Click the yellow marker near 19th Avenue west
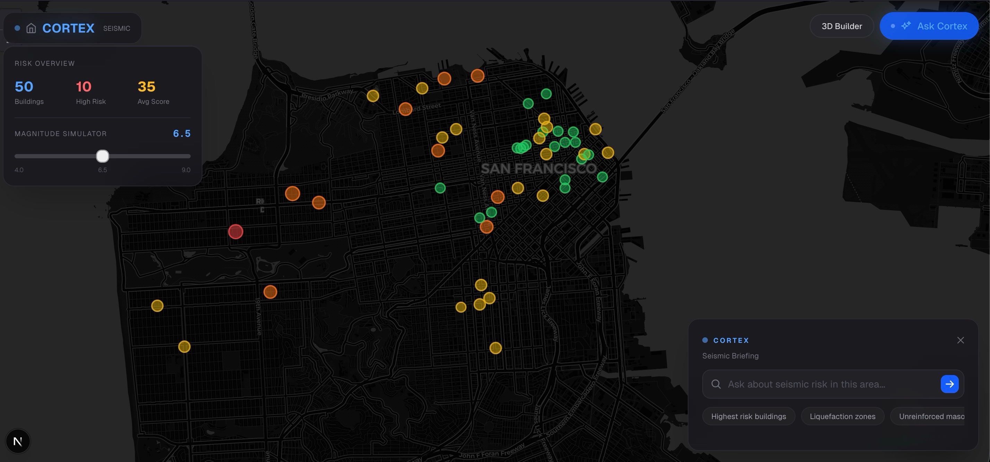The image size is (990, 462). [x=184, y=347]
